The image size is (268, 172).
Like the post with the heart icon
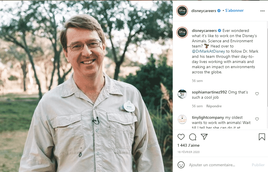coord(181,137)
